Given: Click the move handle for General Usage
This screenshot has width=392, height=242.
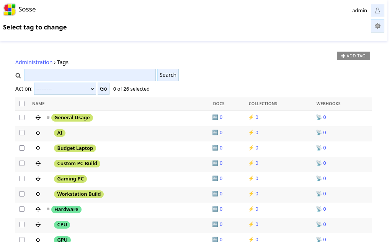Looking at the screenshot, I should 38,118.
